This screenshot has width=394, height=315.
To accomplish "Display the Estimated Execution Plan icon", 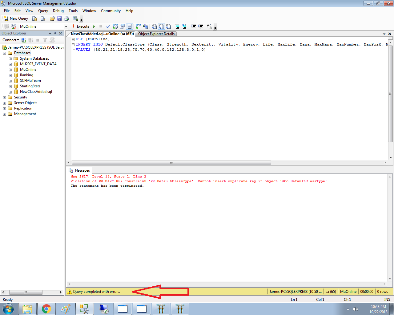I will (115, 26).
